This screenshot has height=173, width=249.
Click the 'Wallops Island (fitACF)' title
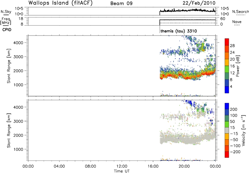coord(60,3)
